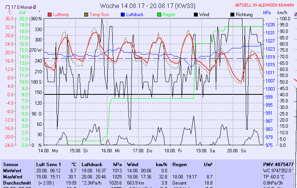Select the 20.08. So date marker
The image size is (297, 188).
236,151
